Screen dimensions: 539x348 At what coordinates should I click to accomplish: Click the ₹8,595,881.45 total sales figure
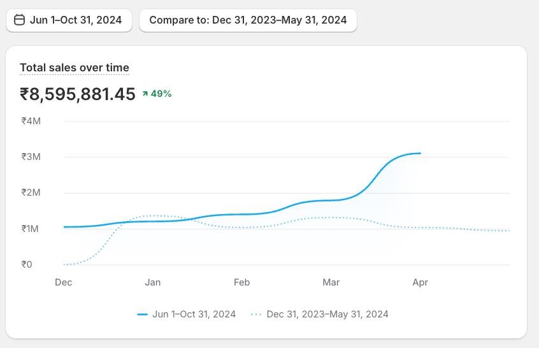78,94
